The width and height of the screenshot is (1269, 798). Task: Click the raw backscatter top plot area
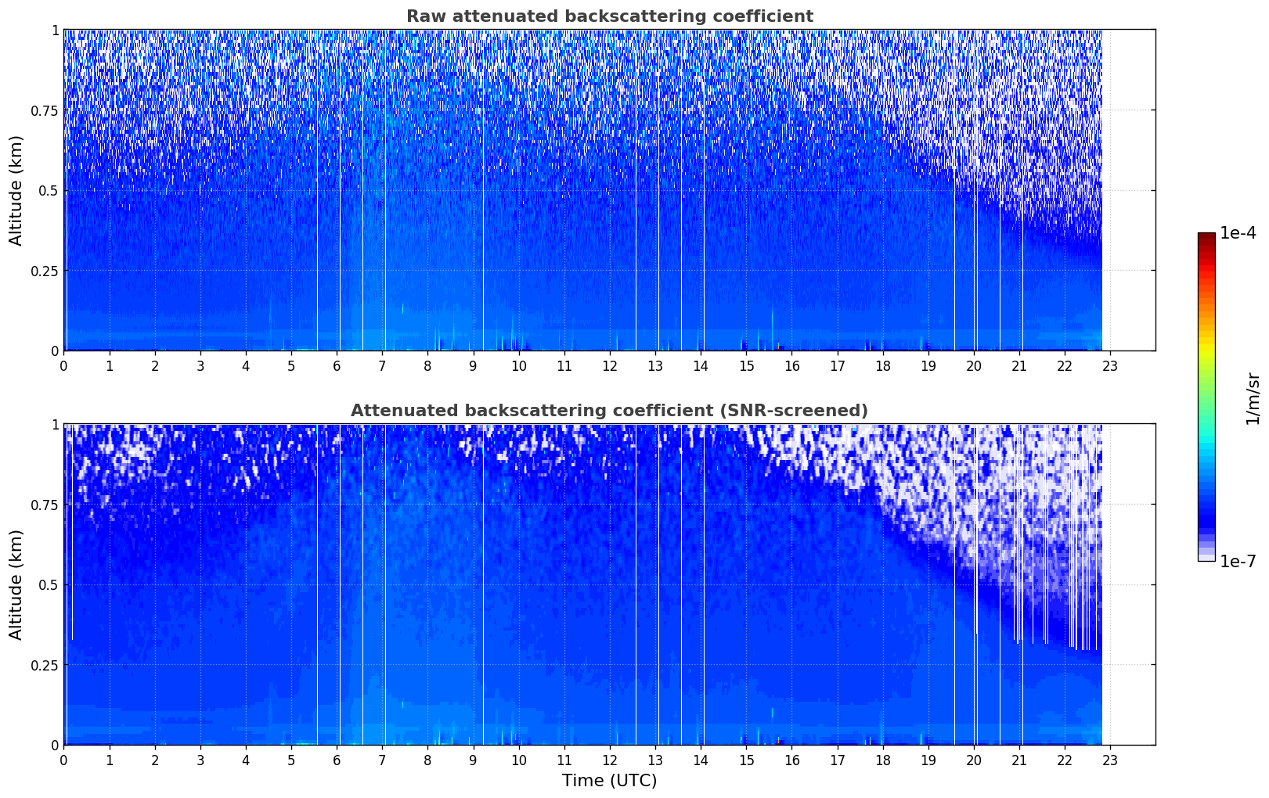pos(609,190)
